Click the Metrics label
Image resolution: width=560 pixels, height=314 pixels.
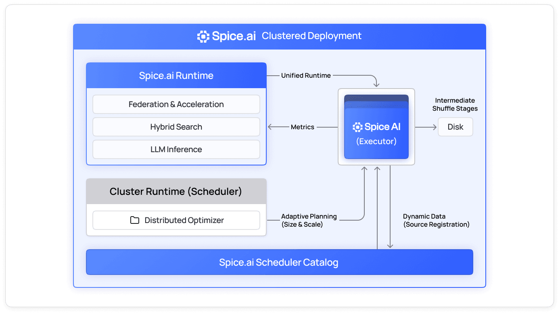point(303,127)
